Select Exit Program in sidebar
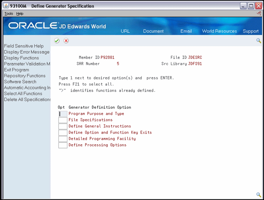 tap(16, 70)
